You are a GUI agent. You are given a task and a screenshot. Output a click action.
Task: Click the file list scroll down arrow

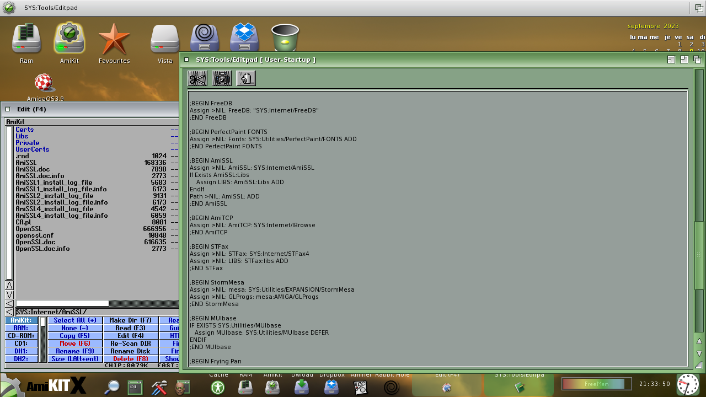click(9, 294)
